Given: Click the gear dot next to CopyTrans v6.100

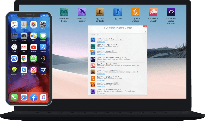Looking at the screenshot, I should pos(111,38).
